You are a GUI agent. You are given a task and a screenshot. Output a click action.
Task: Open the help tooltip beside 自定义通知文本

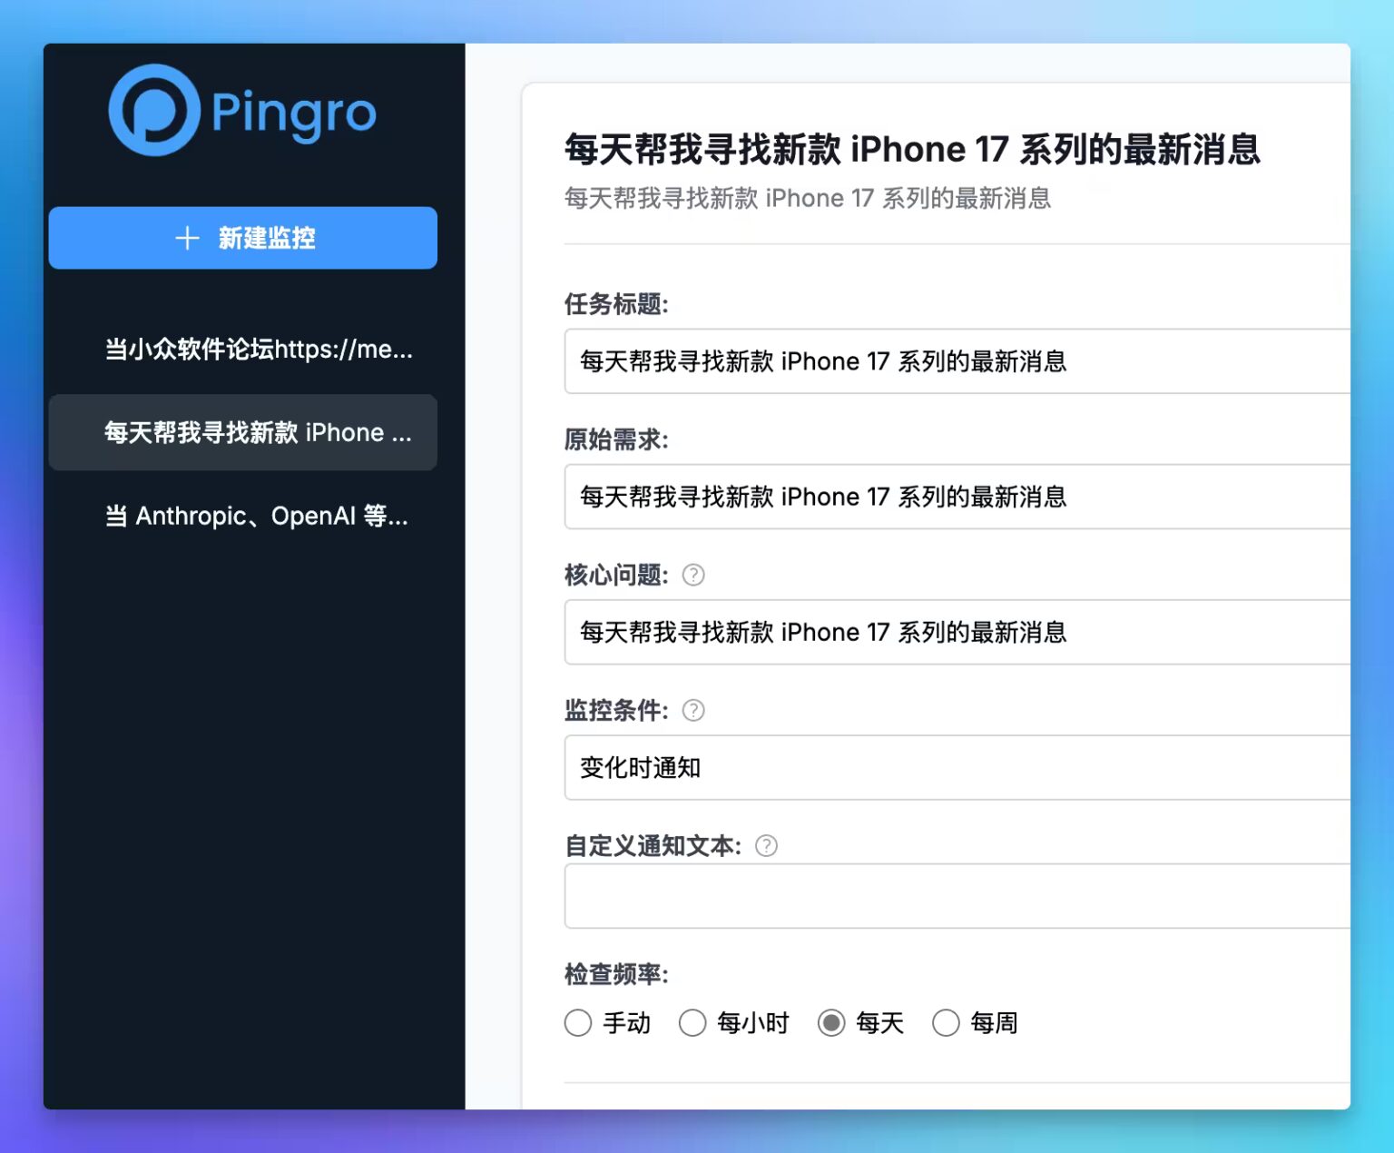pos(765,845)
